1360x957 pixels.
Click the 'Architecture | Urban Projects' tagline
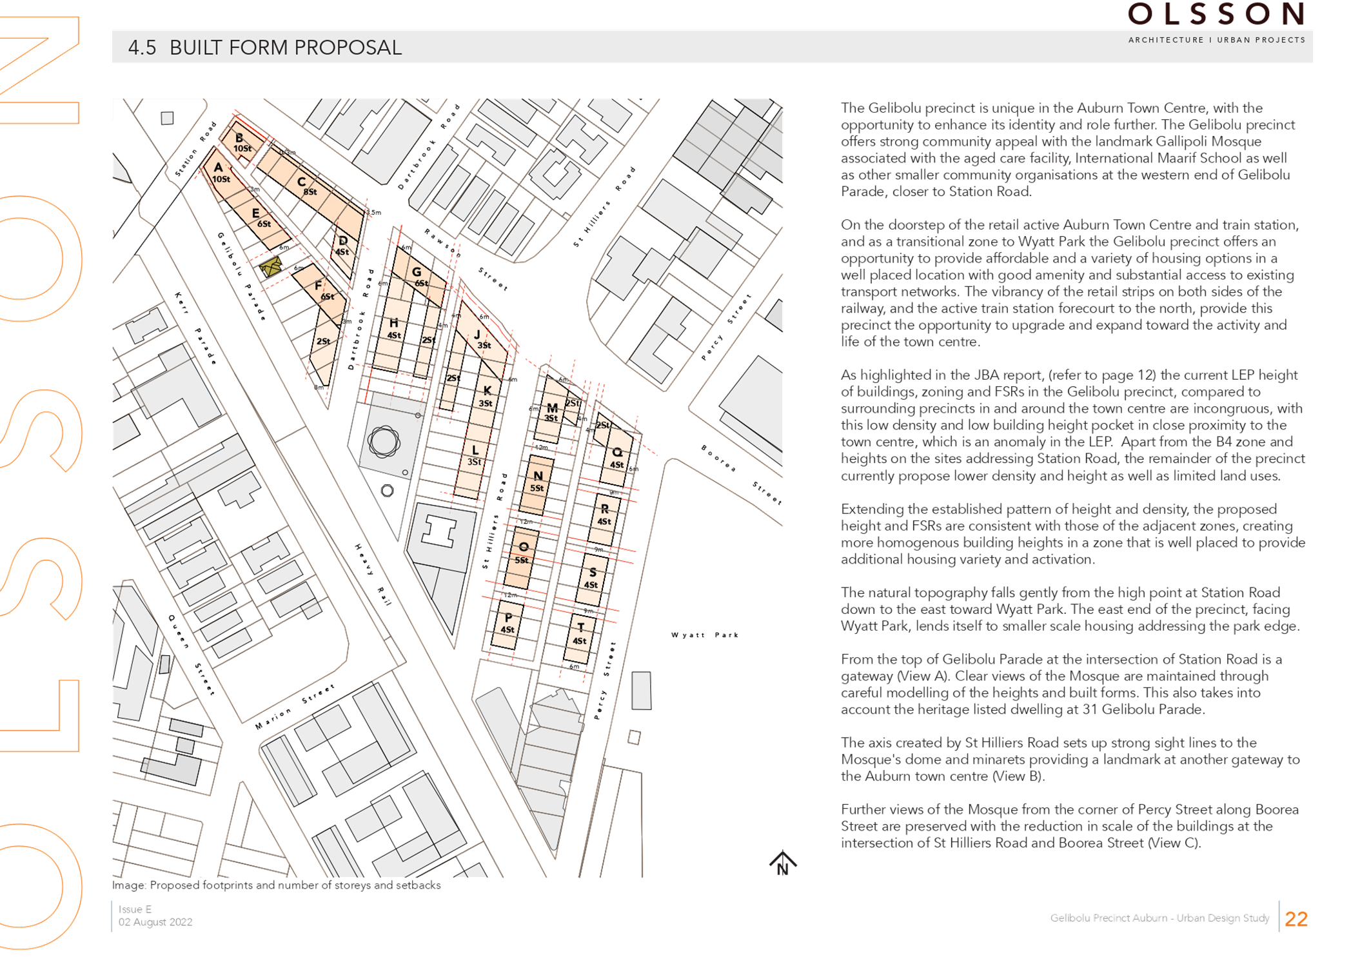pyautogui.click(x=1216, y=40)
